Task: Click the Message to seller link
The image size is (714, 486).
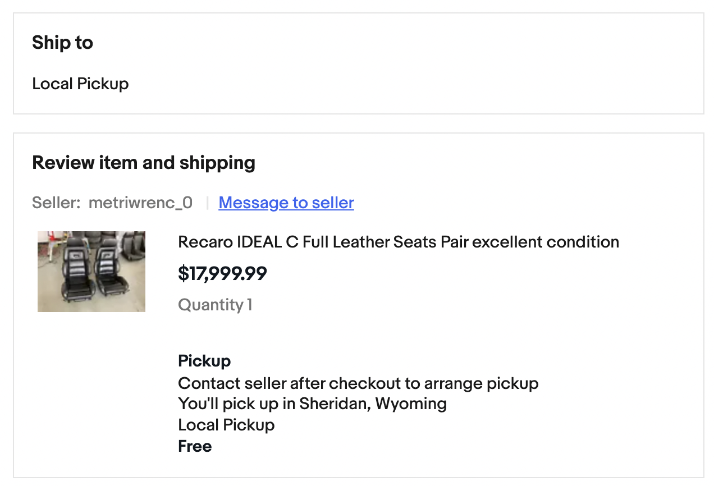Action: [x=286, y=203]
